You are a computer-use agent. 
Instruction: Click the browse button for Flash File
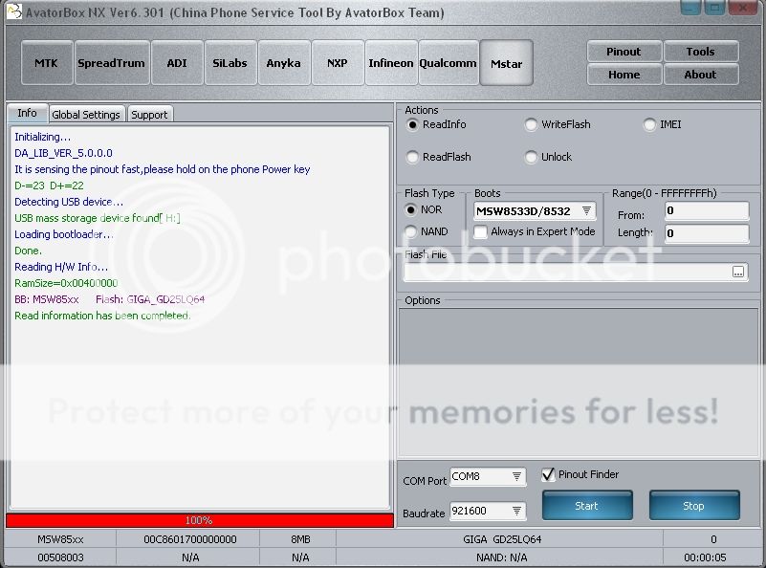[x=738, y=273]
